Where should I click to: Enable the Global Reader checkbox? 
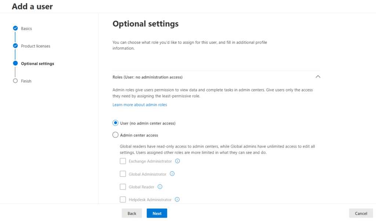123,187
